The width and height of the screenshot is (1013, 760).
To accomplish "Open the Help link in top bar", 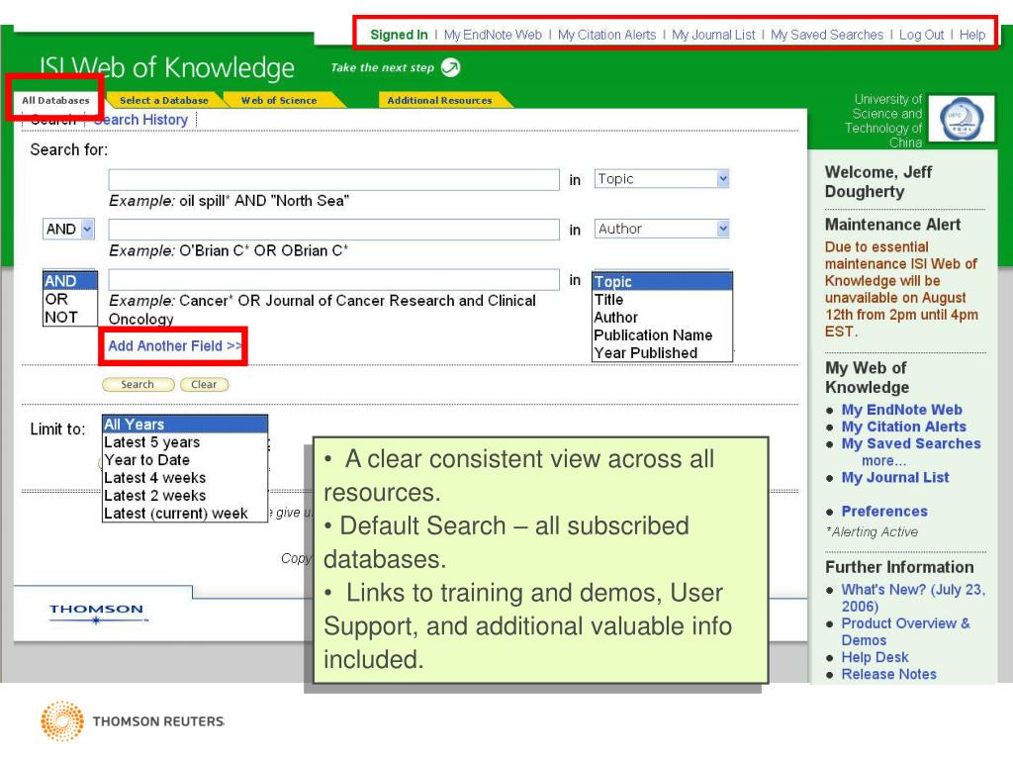I will click(972, 35).
